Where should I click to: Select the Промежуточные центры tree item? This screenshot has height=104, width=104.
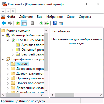(30, 78)
